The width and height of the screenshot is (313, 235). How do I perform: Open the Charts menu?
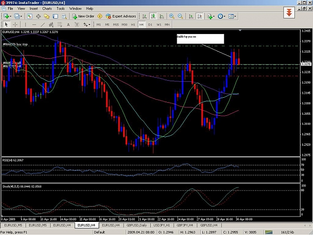pos(47,9)
